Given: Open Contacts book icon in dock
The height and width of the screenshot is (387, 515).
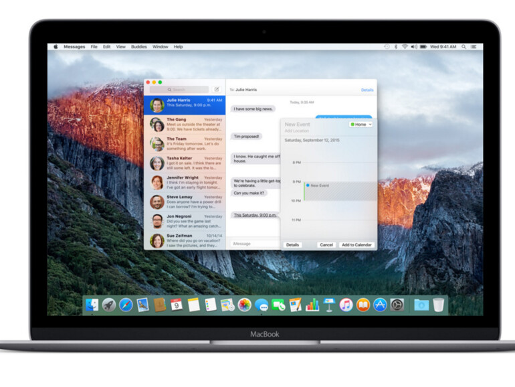Looking at the screenshot, I should 160,305.
